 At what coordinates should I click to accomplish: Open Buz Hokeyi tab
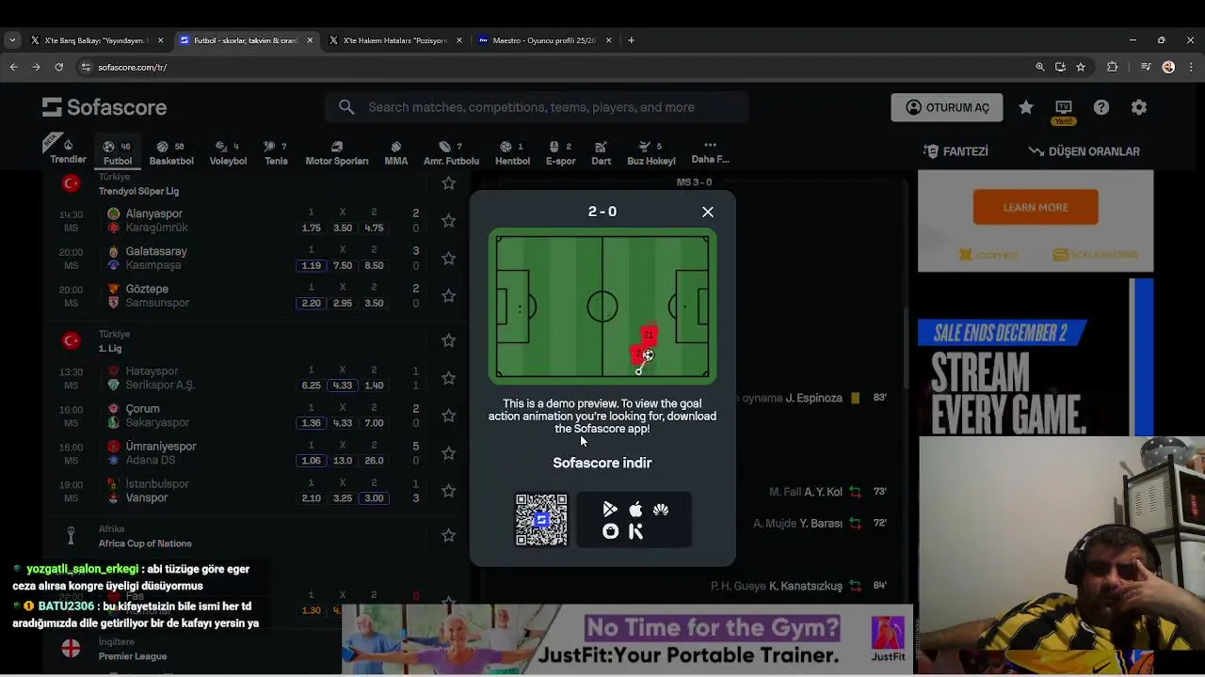[x=651, y=152]
